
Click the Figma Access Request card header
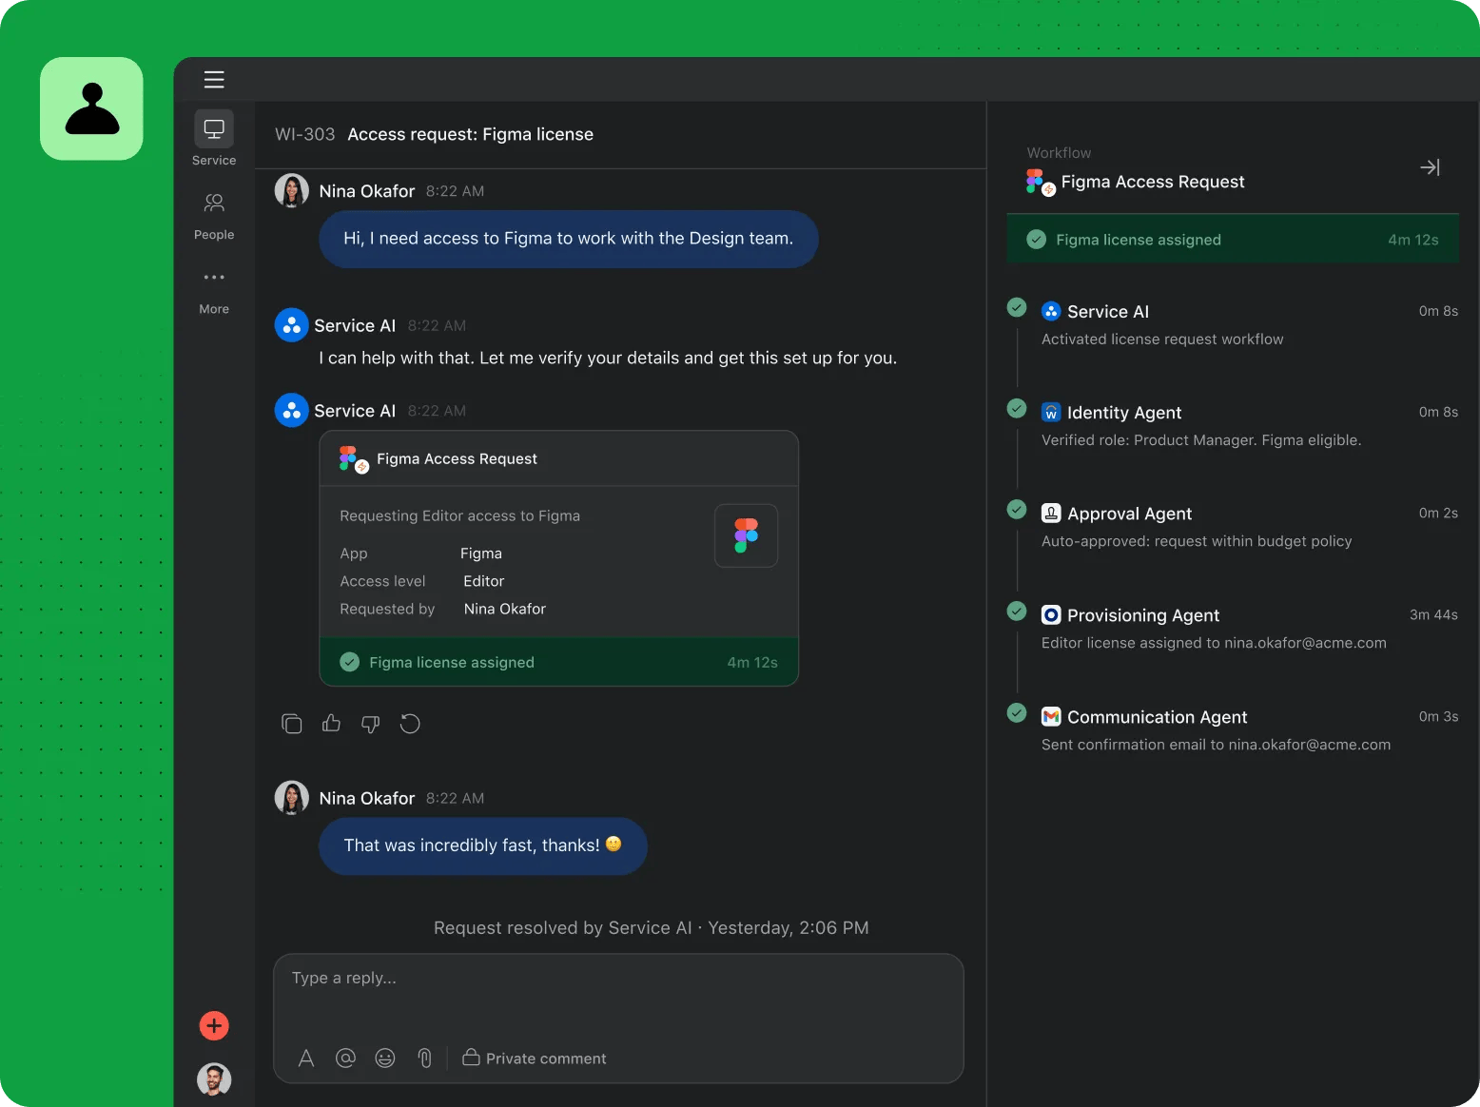click(559, 458)
